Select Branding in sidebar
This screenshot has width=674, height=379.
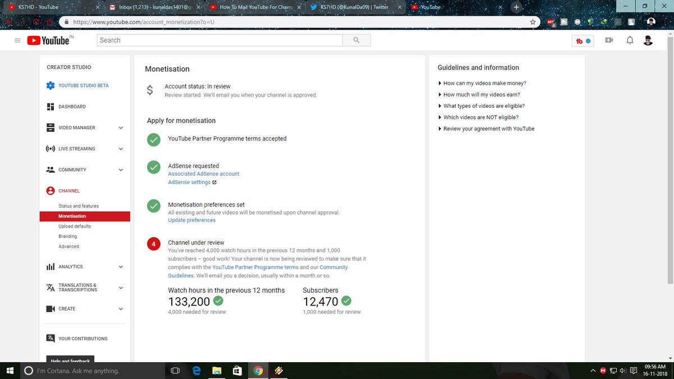68,236
